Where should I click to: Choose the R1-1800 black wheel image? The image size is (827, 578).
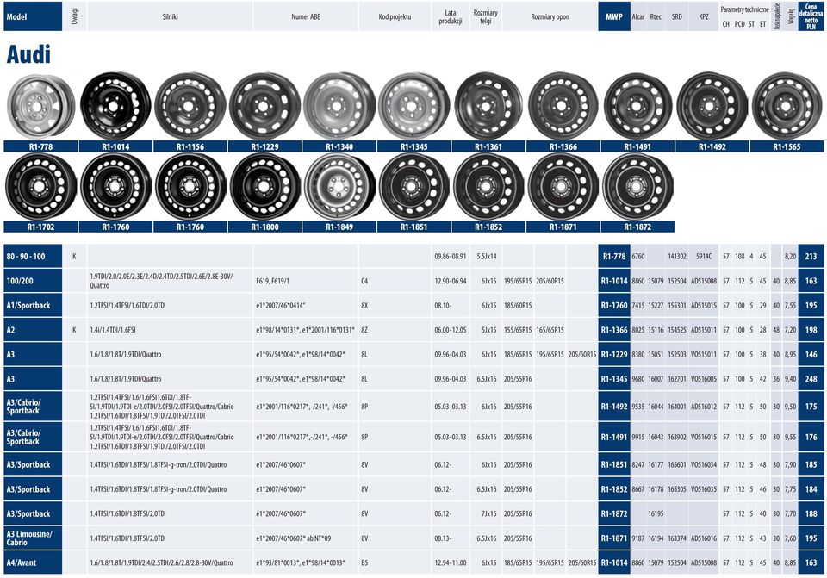(264, 186)
